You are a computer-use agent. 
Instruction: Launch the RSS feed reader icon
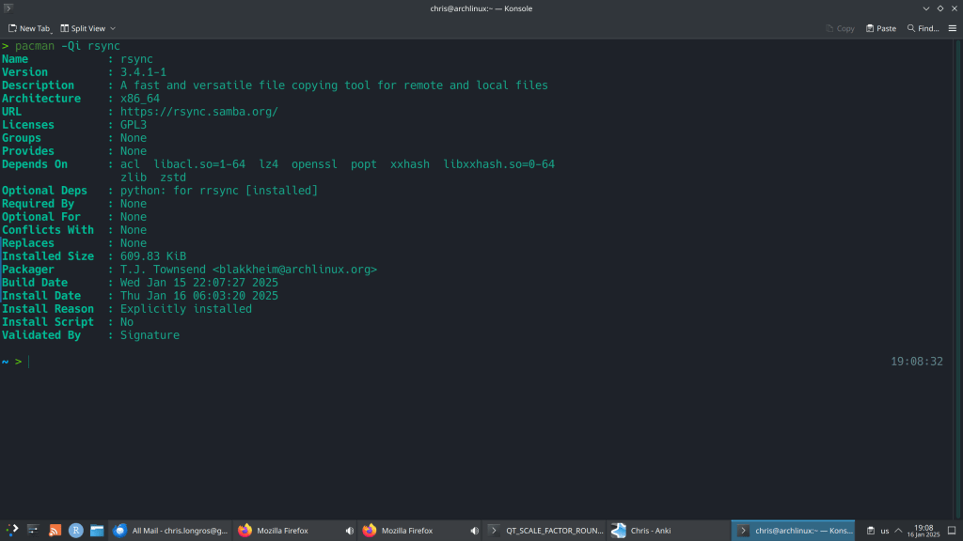click(x=55, y=531)
